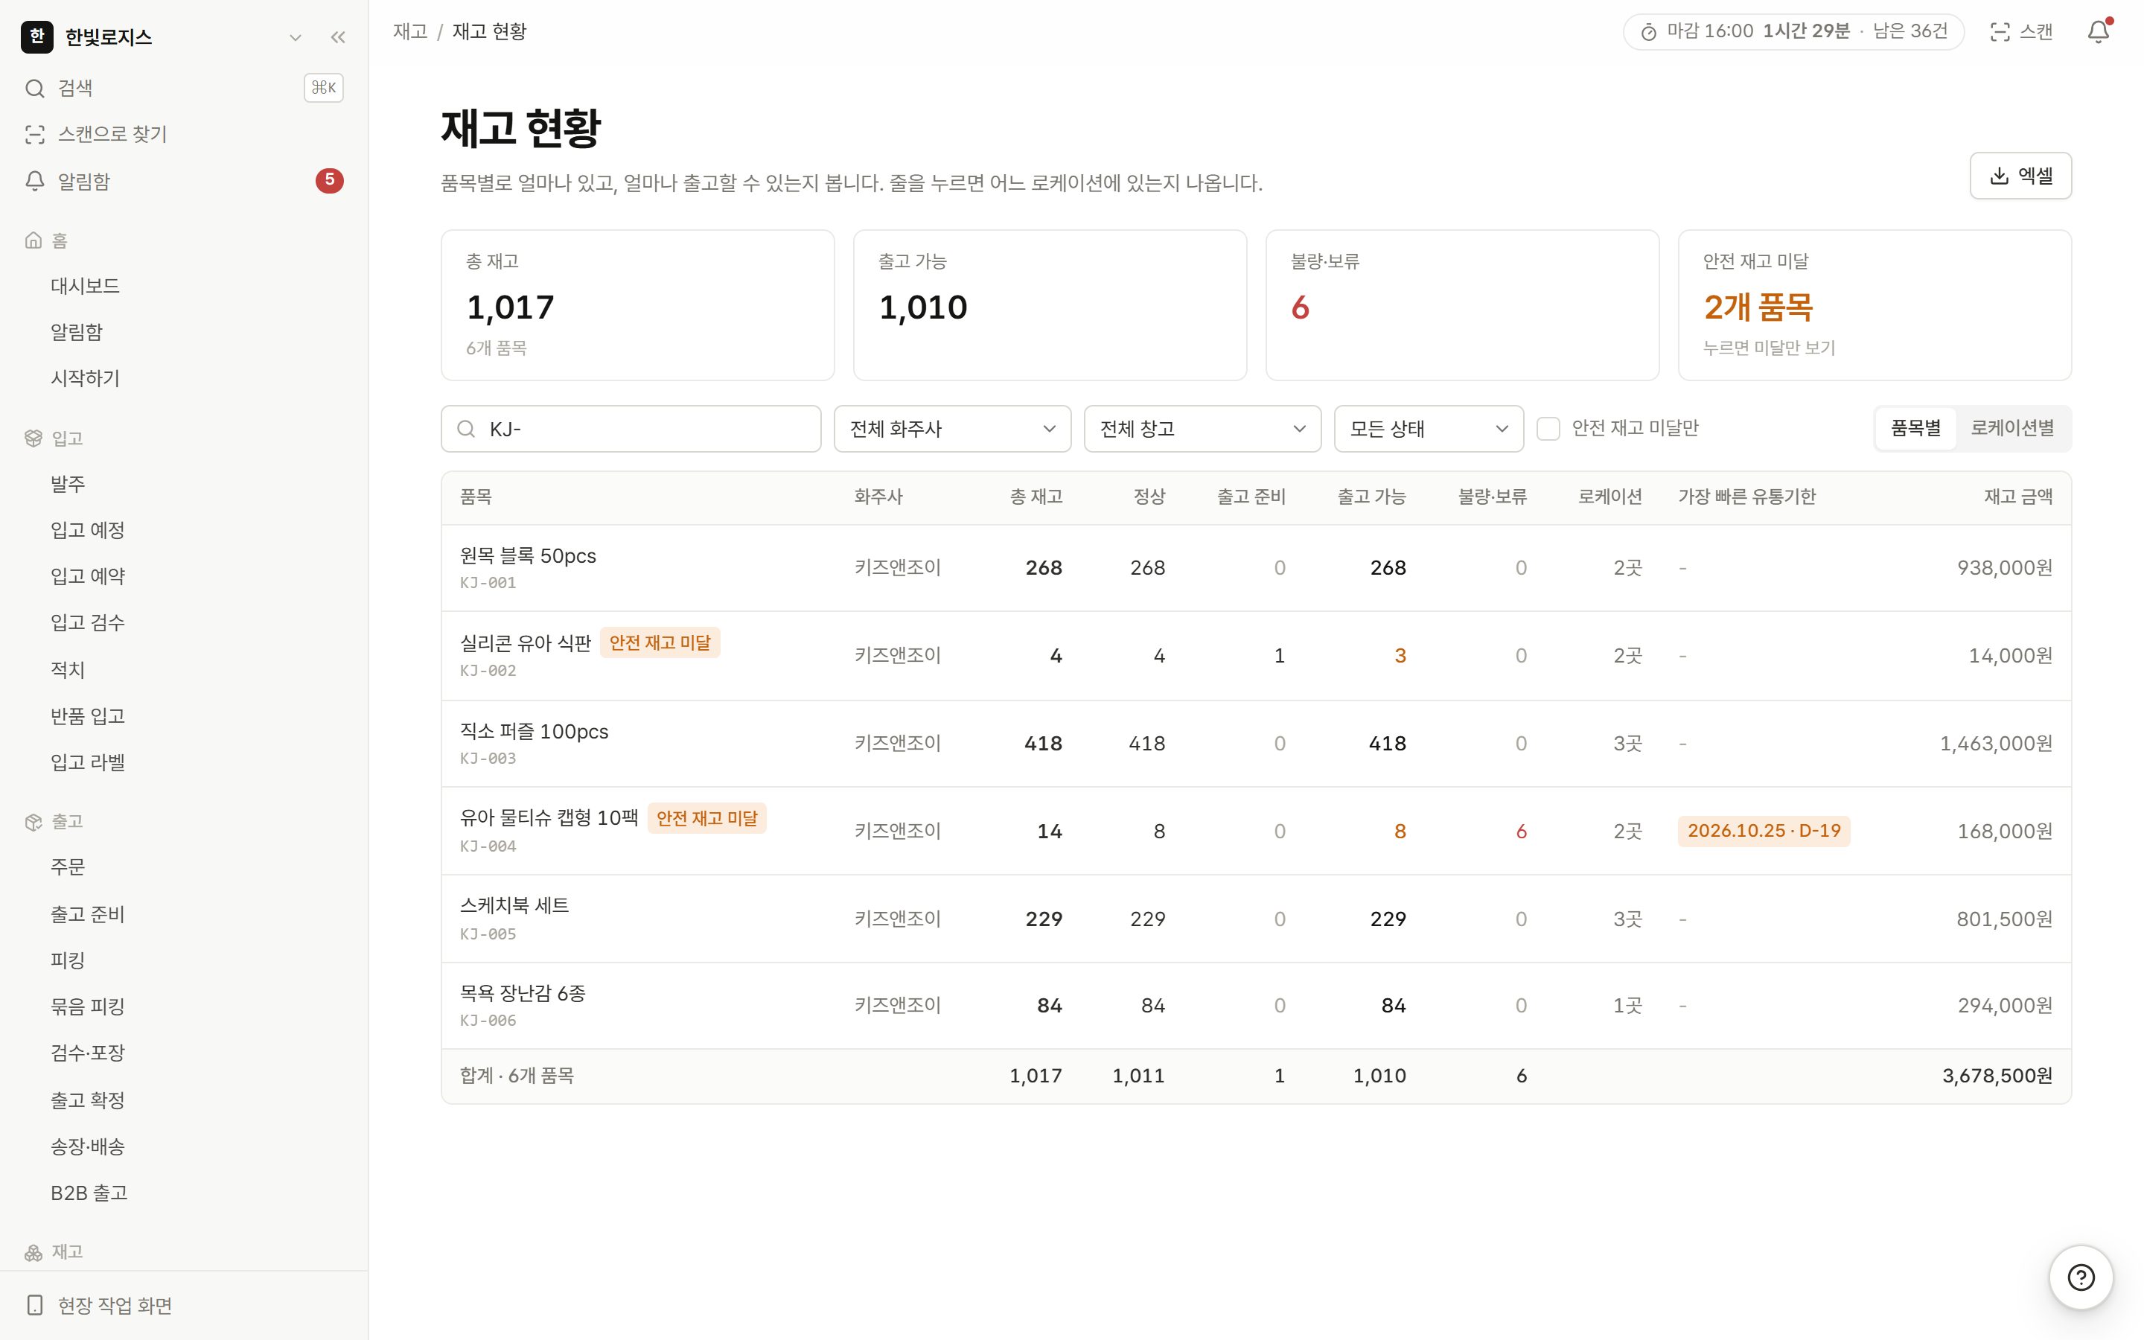Open 알림함 bell icon at sidebar top
2144x1340 pixels.
(34, 181)
